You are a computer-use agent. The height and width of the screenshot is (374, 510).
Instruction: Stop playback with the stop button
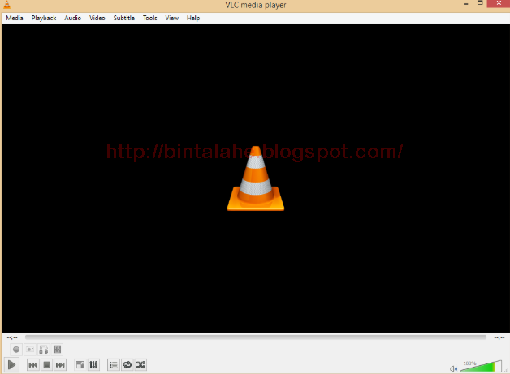(x=46, y=365)
